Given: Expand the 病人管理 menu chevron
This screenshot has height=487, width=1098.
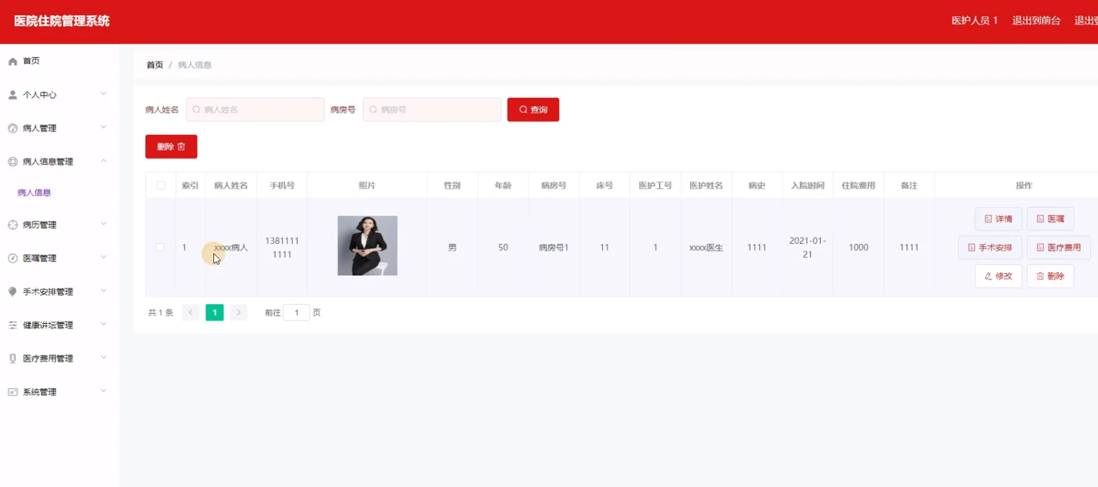Looking at the screenshot, I should pos(104,128).
